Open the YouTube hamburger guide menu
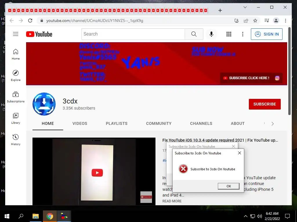This screenshot has height=222, width=297. (x=16, y=34)
